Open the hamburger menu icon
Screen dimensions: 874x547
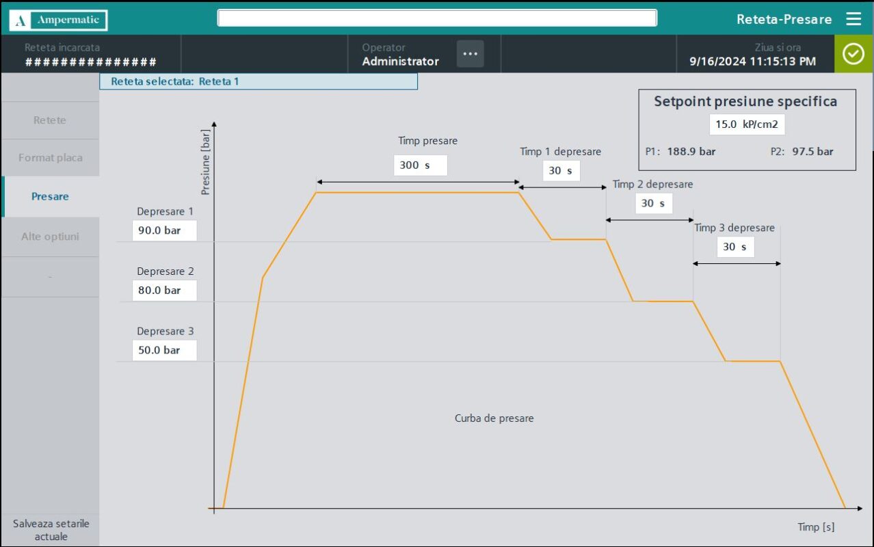(853, 18)
